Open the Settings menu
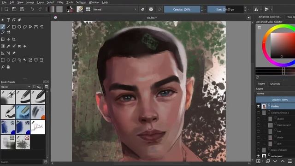295x166 pixels. tap(81, 2)
